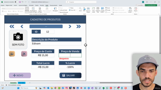161x90 pixels.
Task: Select the Preço de Custo value R$ 15,00
Action: pyautogui.click(x=43, y=55)
